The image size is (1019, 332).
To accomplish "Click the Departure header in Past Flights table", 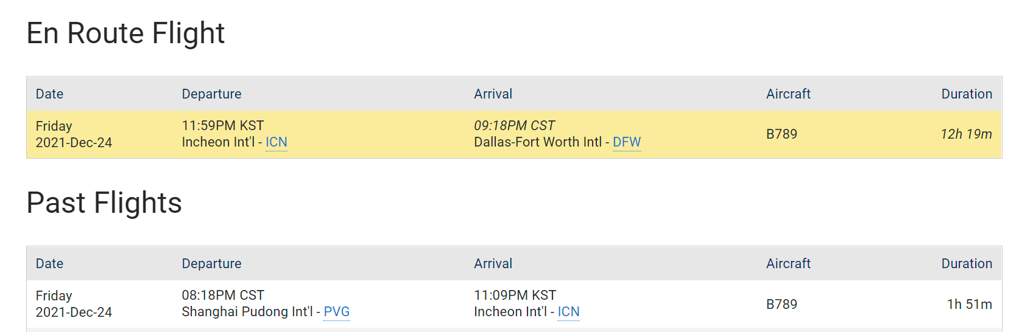I will click(x=211, y=264).
